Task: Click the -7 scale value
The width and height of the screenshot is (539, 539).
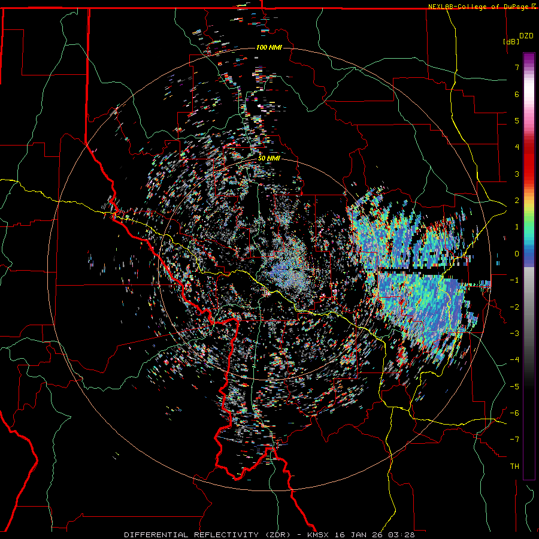Action: click(x=514, y=440)
